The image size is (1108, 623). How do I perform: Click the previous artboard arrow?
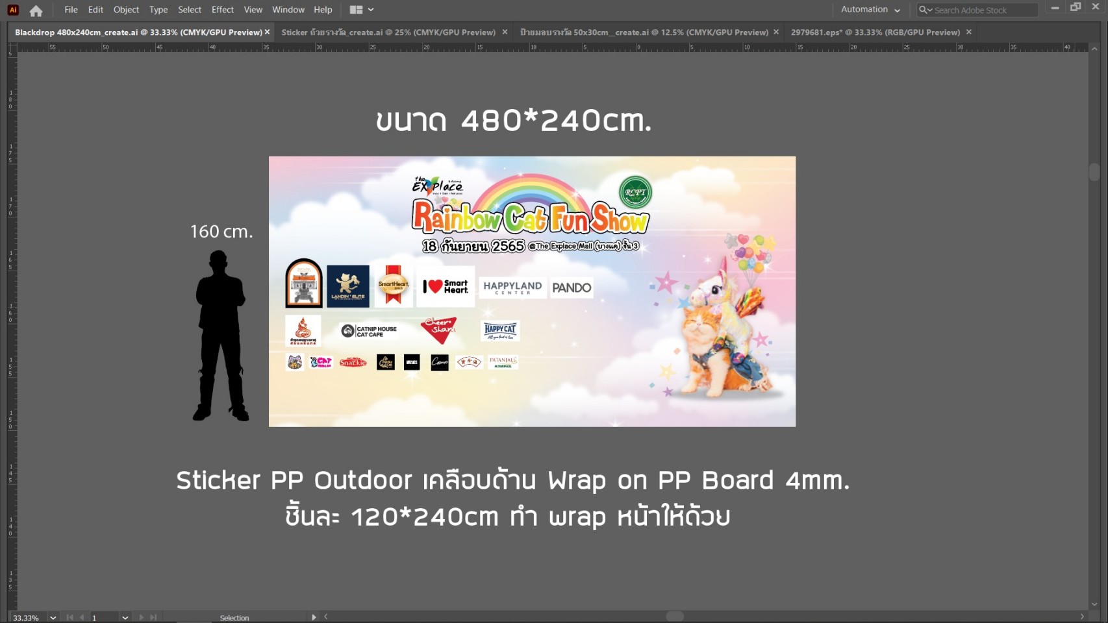pos(80,617)
